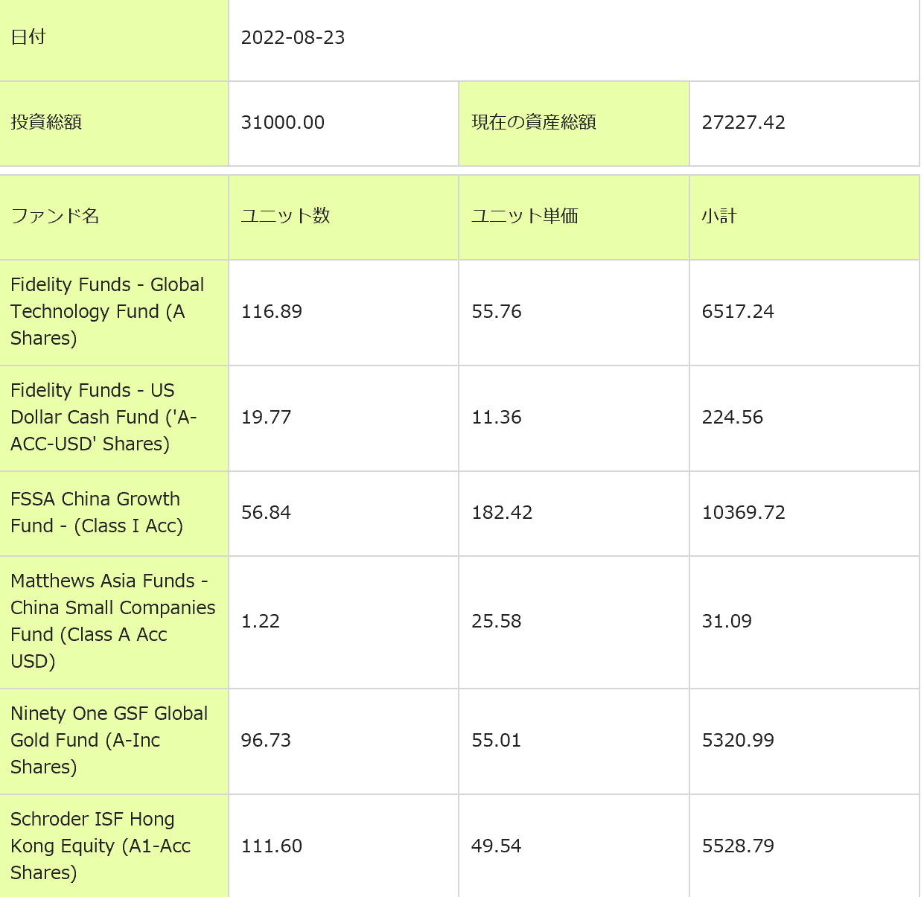Image resolution: width=924 pixels, height=897 pixels.
Task: Select Schroder ISF Hong Kong Equity name
Action: [x=101, y=846]
